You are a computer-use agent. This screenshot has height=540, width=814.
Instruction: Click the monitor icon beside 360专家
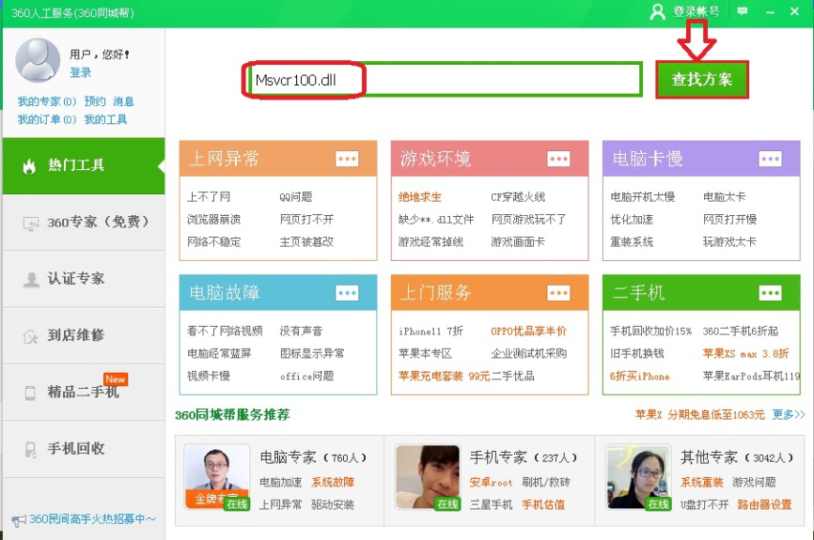point(31,224)
